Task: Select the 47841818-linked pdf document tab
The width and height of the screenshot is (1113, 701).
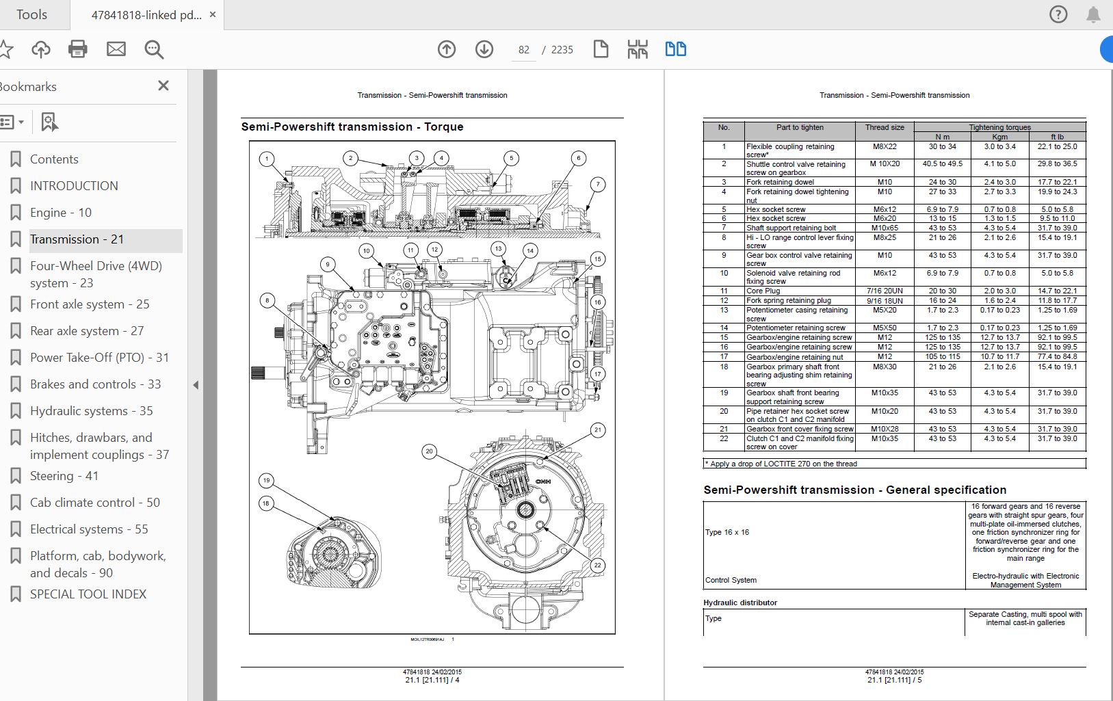Action: pyautogui.click(x=146, y=14)
